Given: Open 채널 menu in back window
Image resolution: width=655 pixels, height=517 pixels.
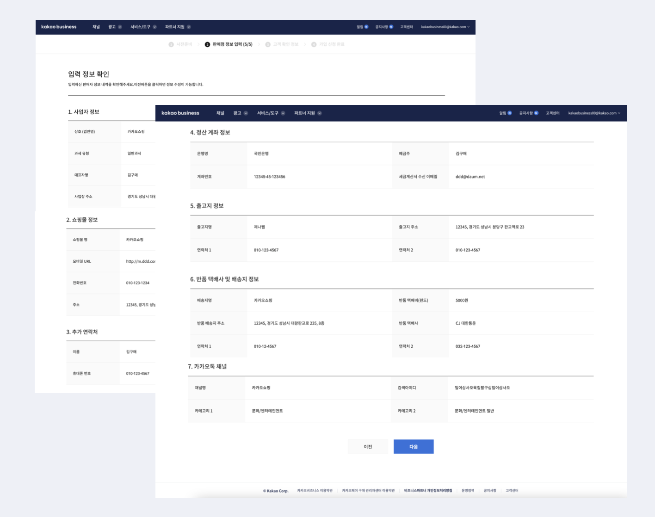Looking at the screenshot, I should [x=96, y=27].
